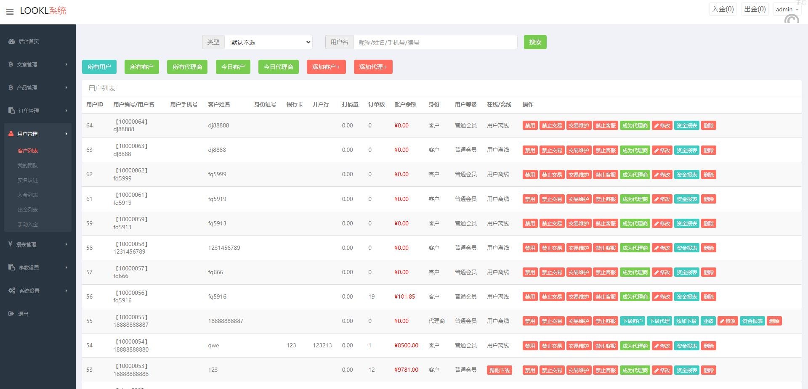Open the admin account dropdown
808x389 pixels.
click(x=787, y=9)
